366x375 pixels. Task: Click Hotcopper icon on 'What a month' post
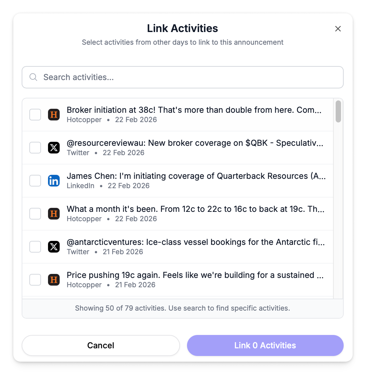(x=54, y=214)
